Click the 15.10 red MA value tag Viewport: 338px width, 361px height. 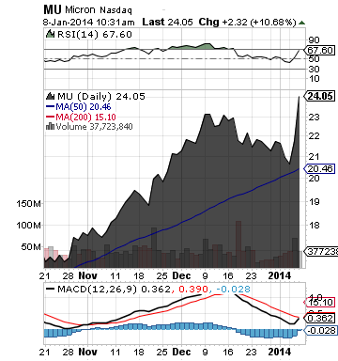point(319,303)
